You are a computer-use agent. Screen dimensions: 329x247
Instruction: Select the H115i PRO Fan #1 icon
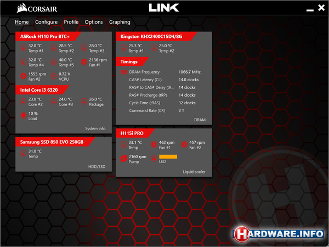tap(154, 145)
